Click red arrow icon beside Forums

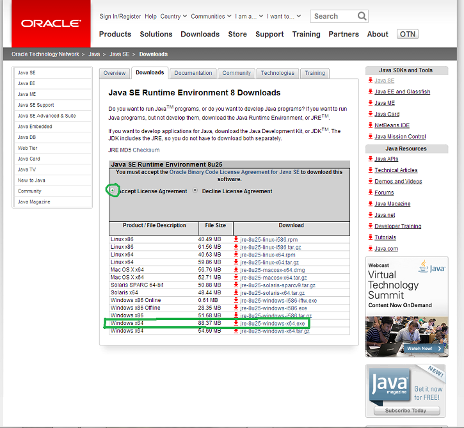pyautogui.click(x=370, y=193)
